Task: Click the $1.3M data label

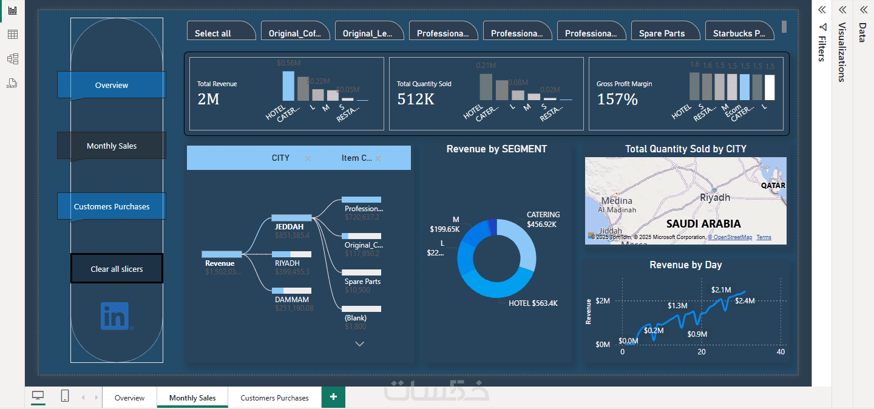Action: click(677, 305)
